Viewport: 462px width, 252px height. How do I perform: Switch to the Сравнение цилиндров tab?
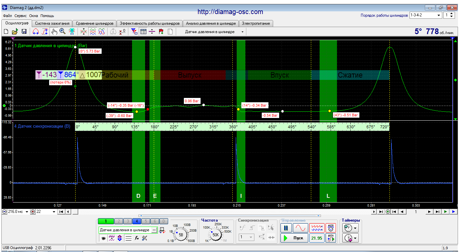pyautogui.click(x=95, y=23)
